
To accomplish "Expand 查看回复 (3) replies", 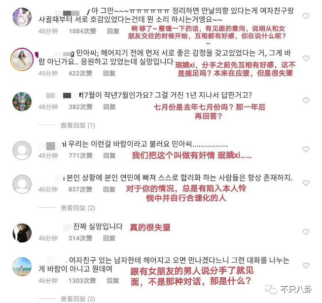I will pyautogui.click(x=77, y=299).
